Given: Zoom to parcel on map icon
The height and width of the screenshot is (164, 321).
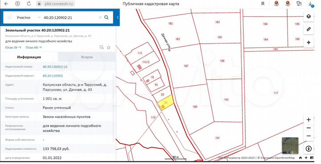Looking at the screenshot, I should tap(102, 47).
